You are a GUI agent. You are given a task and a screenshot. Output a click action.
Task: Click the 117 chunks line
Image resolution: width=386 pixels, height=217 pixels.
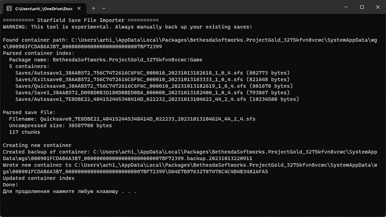point(24,132)
